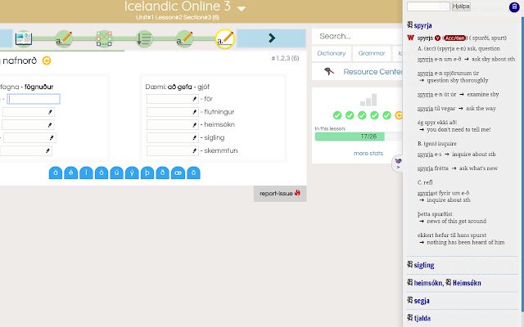Click the Acc/Gen red badge
The image size is (524, 327).
click(x=454, y=38)
